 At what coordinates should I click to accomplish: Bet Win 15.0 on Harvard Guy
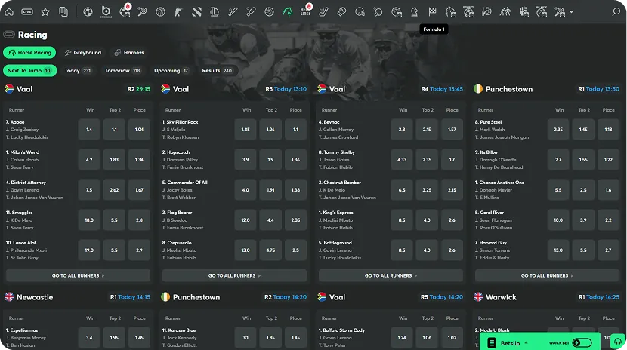558,250
